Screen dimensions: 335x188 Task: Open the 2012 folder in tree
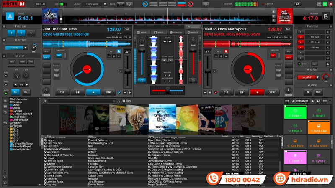(14, 135)
